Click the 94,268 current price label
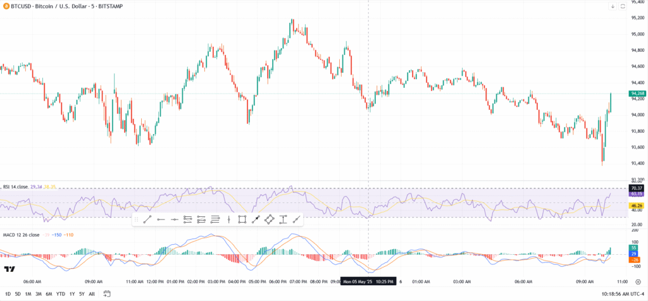 pos(637,94)
